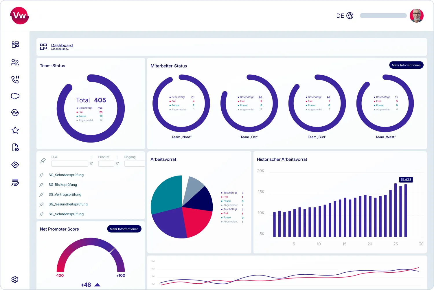Click the upward triangle next to +48
This screenshot has height=290, width=434.
(x=98, y=285)
